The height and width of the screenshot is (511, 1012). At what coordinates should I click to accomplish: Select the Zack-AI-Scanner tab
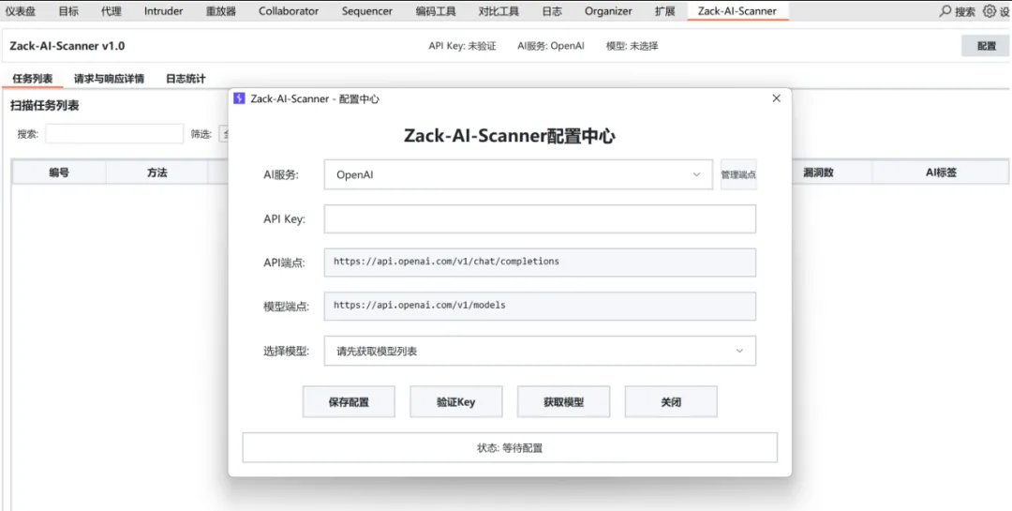coord(737,11)
